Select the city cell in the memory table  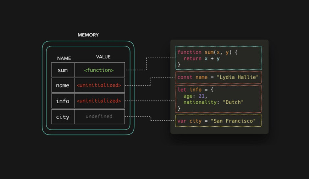point(63,117)
